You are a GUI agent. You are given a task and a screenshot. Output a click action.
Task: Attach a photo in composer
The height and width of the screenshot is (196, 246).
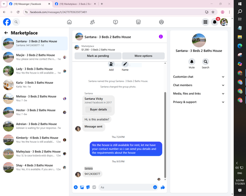[82, 187]
